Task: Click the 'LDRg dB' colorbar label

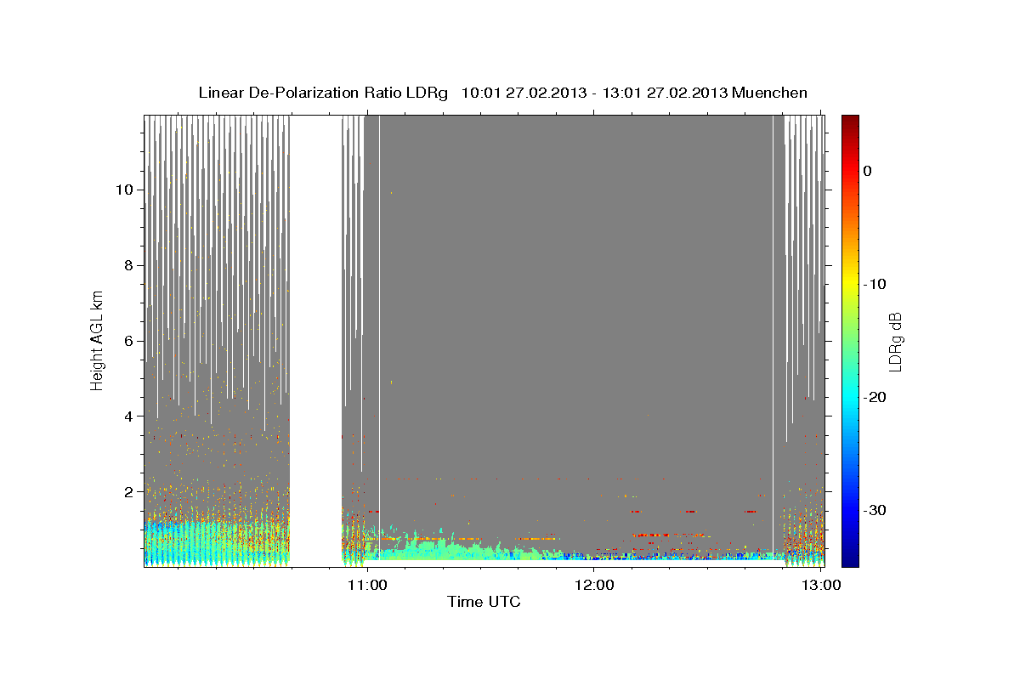Action: point(895,341)
